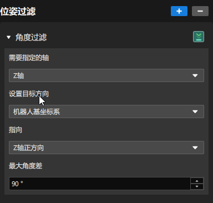
Task: Click the arrow icon on Z轴正方向 dropdown
Action: click(195, 148)
